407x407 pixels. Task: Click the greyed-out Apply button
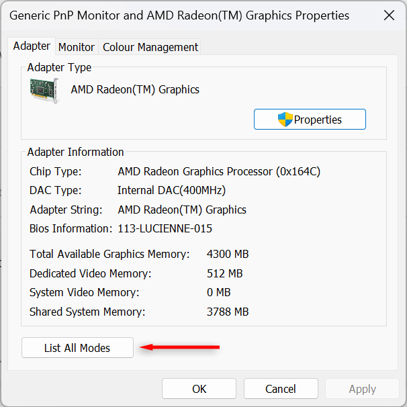click(362, 389)
